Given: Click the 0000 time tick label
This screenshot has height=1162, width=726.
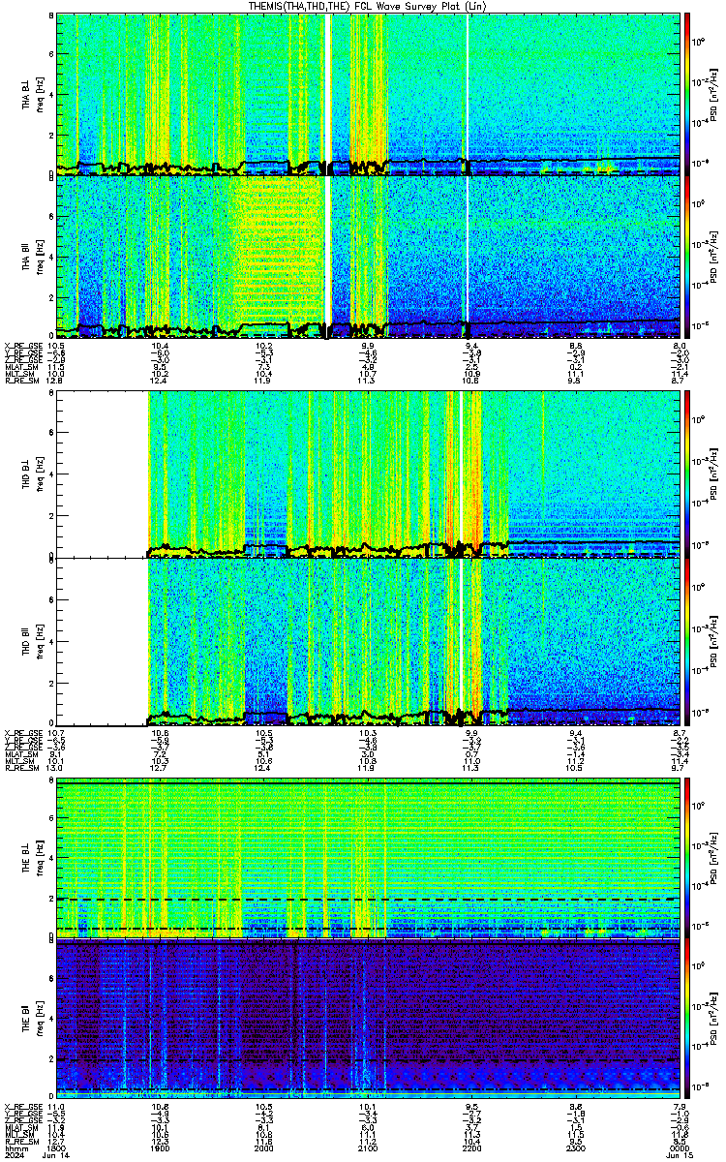Looking at the screenshot, I should [679, 1147].
